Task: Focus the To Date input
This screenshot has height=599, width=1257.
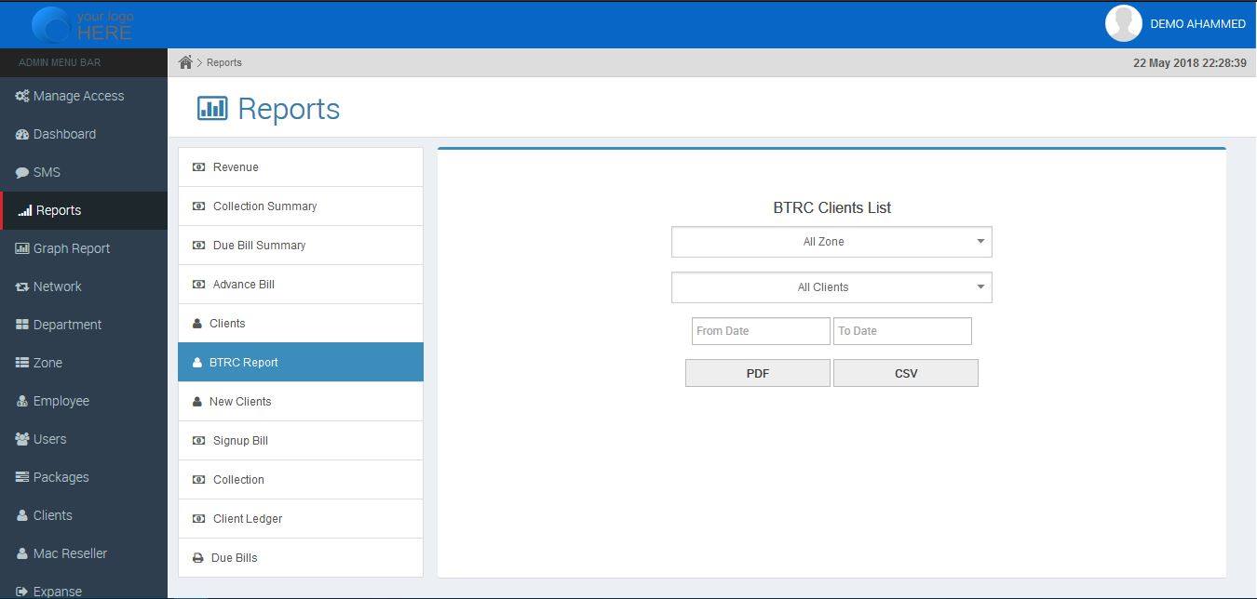Action: tap(901, 331)
